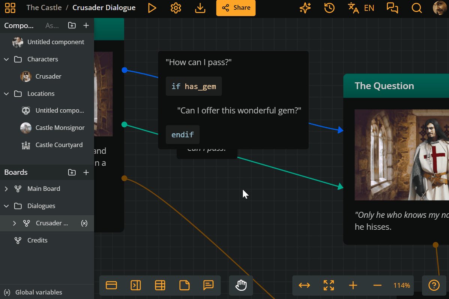Click the Share button

pyautogui.click(x=236, y=8)
